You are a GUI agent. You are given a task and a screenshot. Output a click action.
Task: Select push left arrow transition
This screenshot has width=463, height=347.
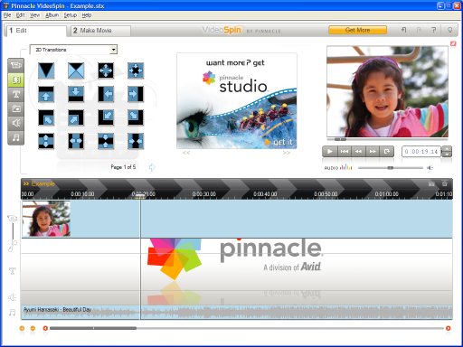[106, 94]
